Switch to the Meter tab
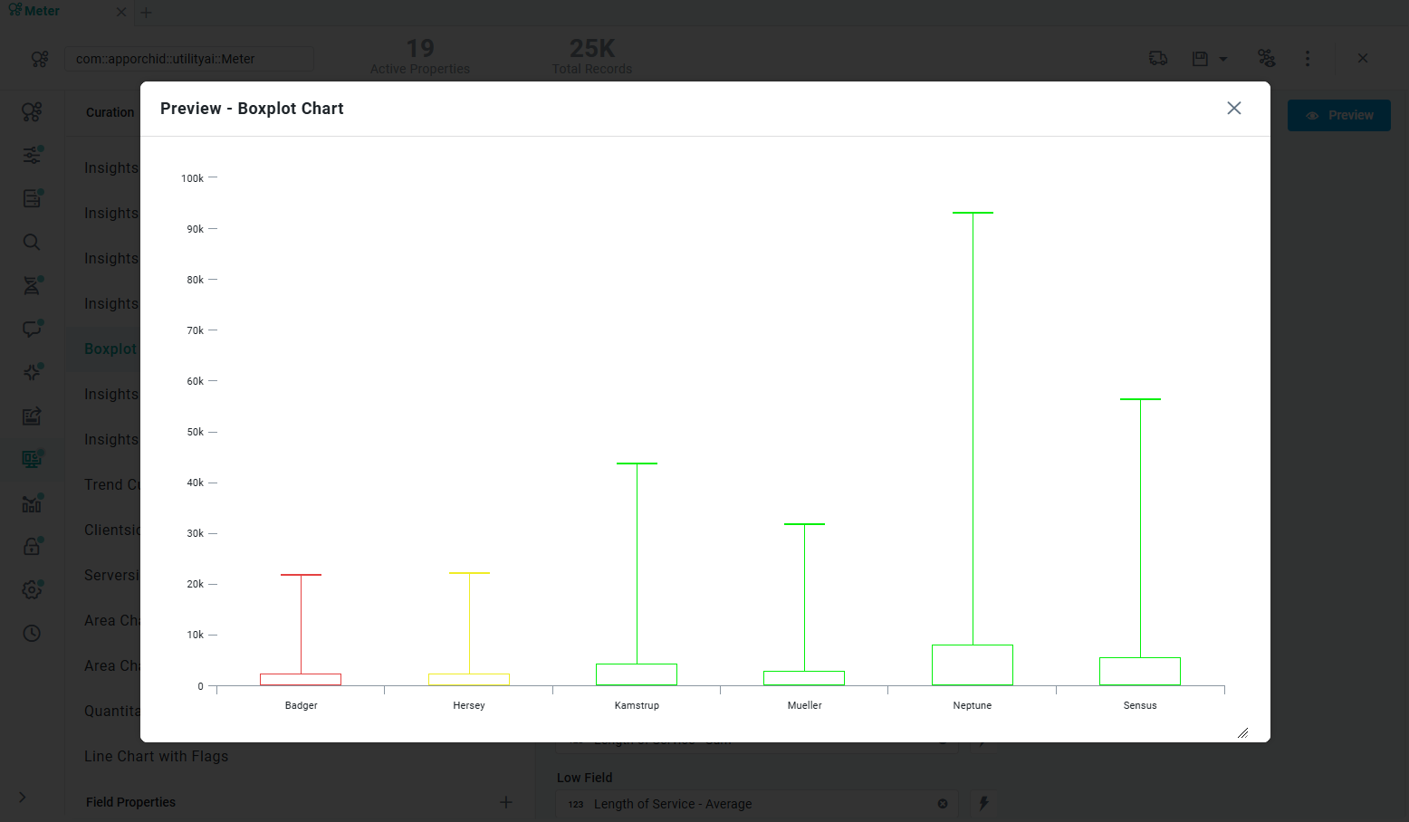 coord(42,12)
